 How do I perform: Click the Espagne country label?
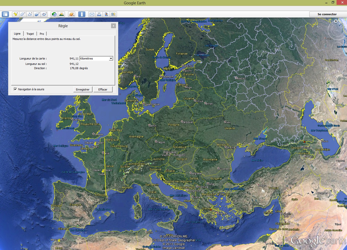tap(76, 204)
